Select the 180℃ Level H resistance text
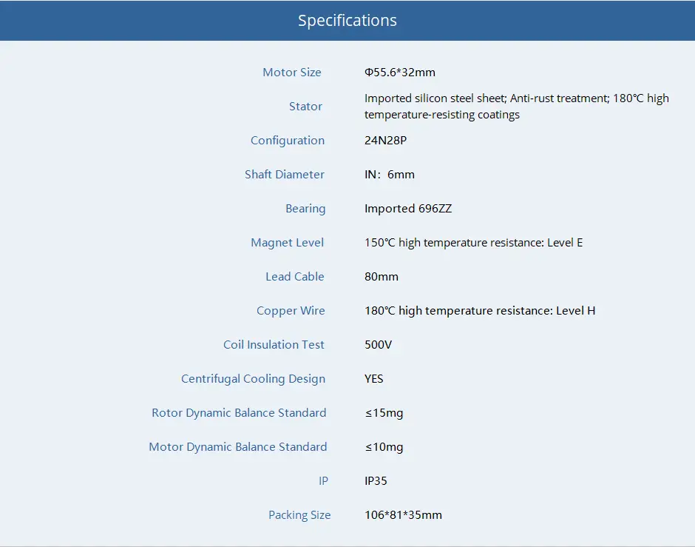This screenshot has height=547, width=695. 480,311
